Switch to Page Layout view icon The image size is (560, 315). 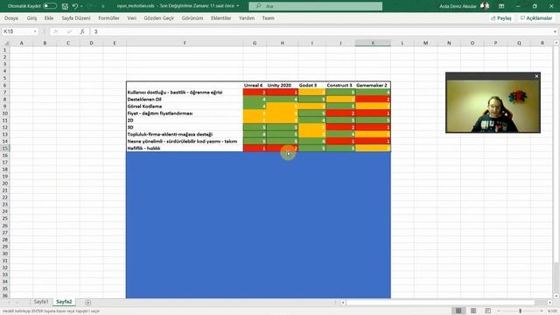(x=473, y=311)
